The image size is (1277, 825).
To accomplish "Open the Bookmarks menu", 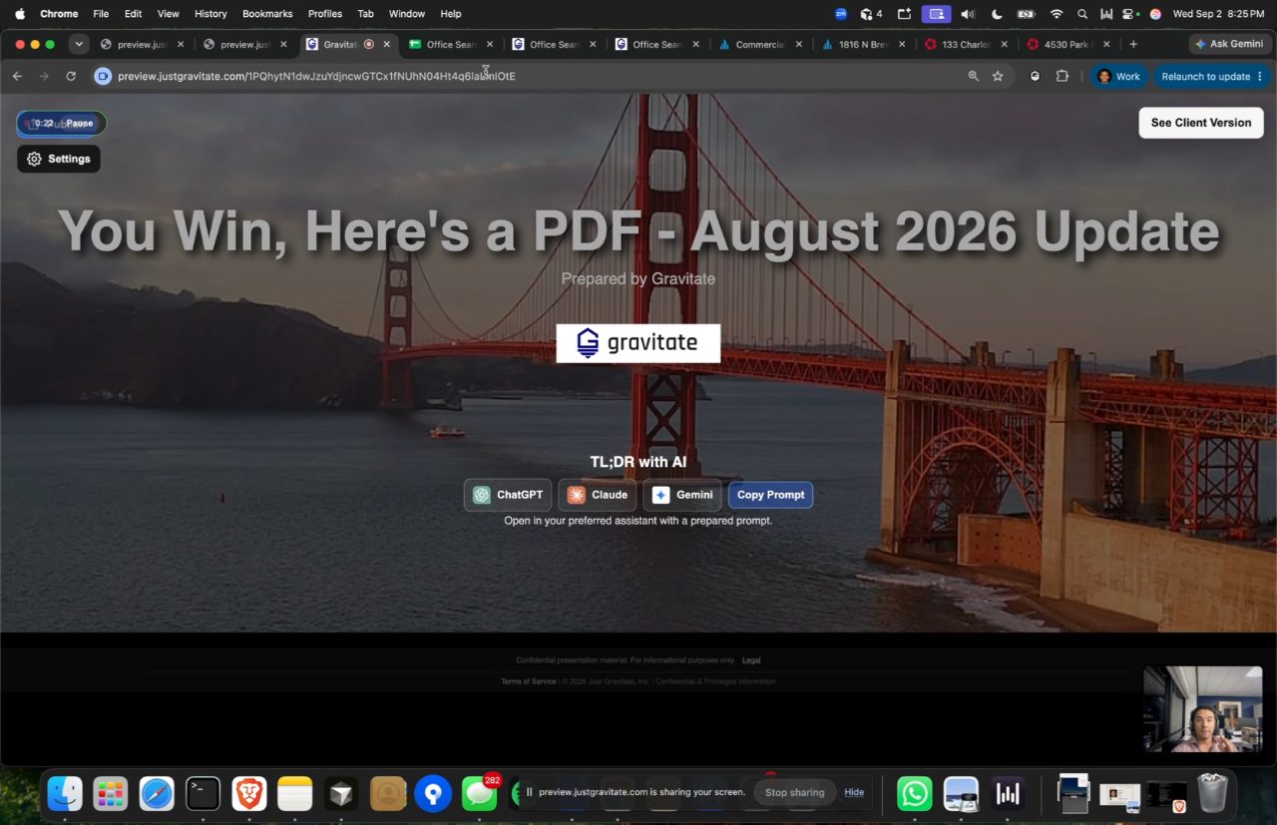I will pyautogui.click(x=267, y=14).
